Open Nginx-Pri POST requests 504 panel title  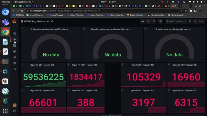click(x=85, y=90)
